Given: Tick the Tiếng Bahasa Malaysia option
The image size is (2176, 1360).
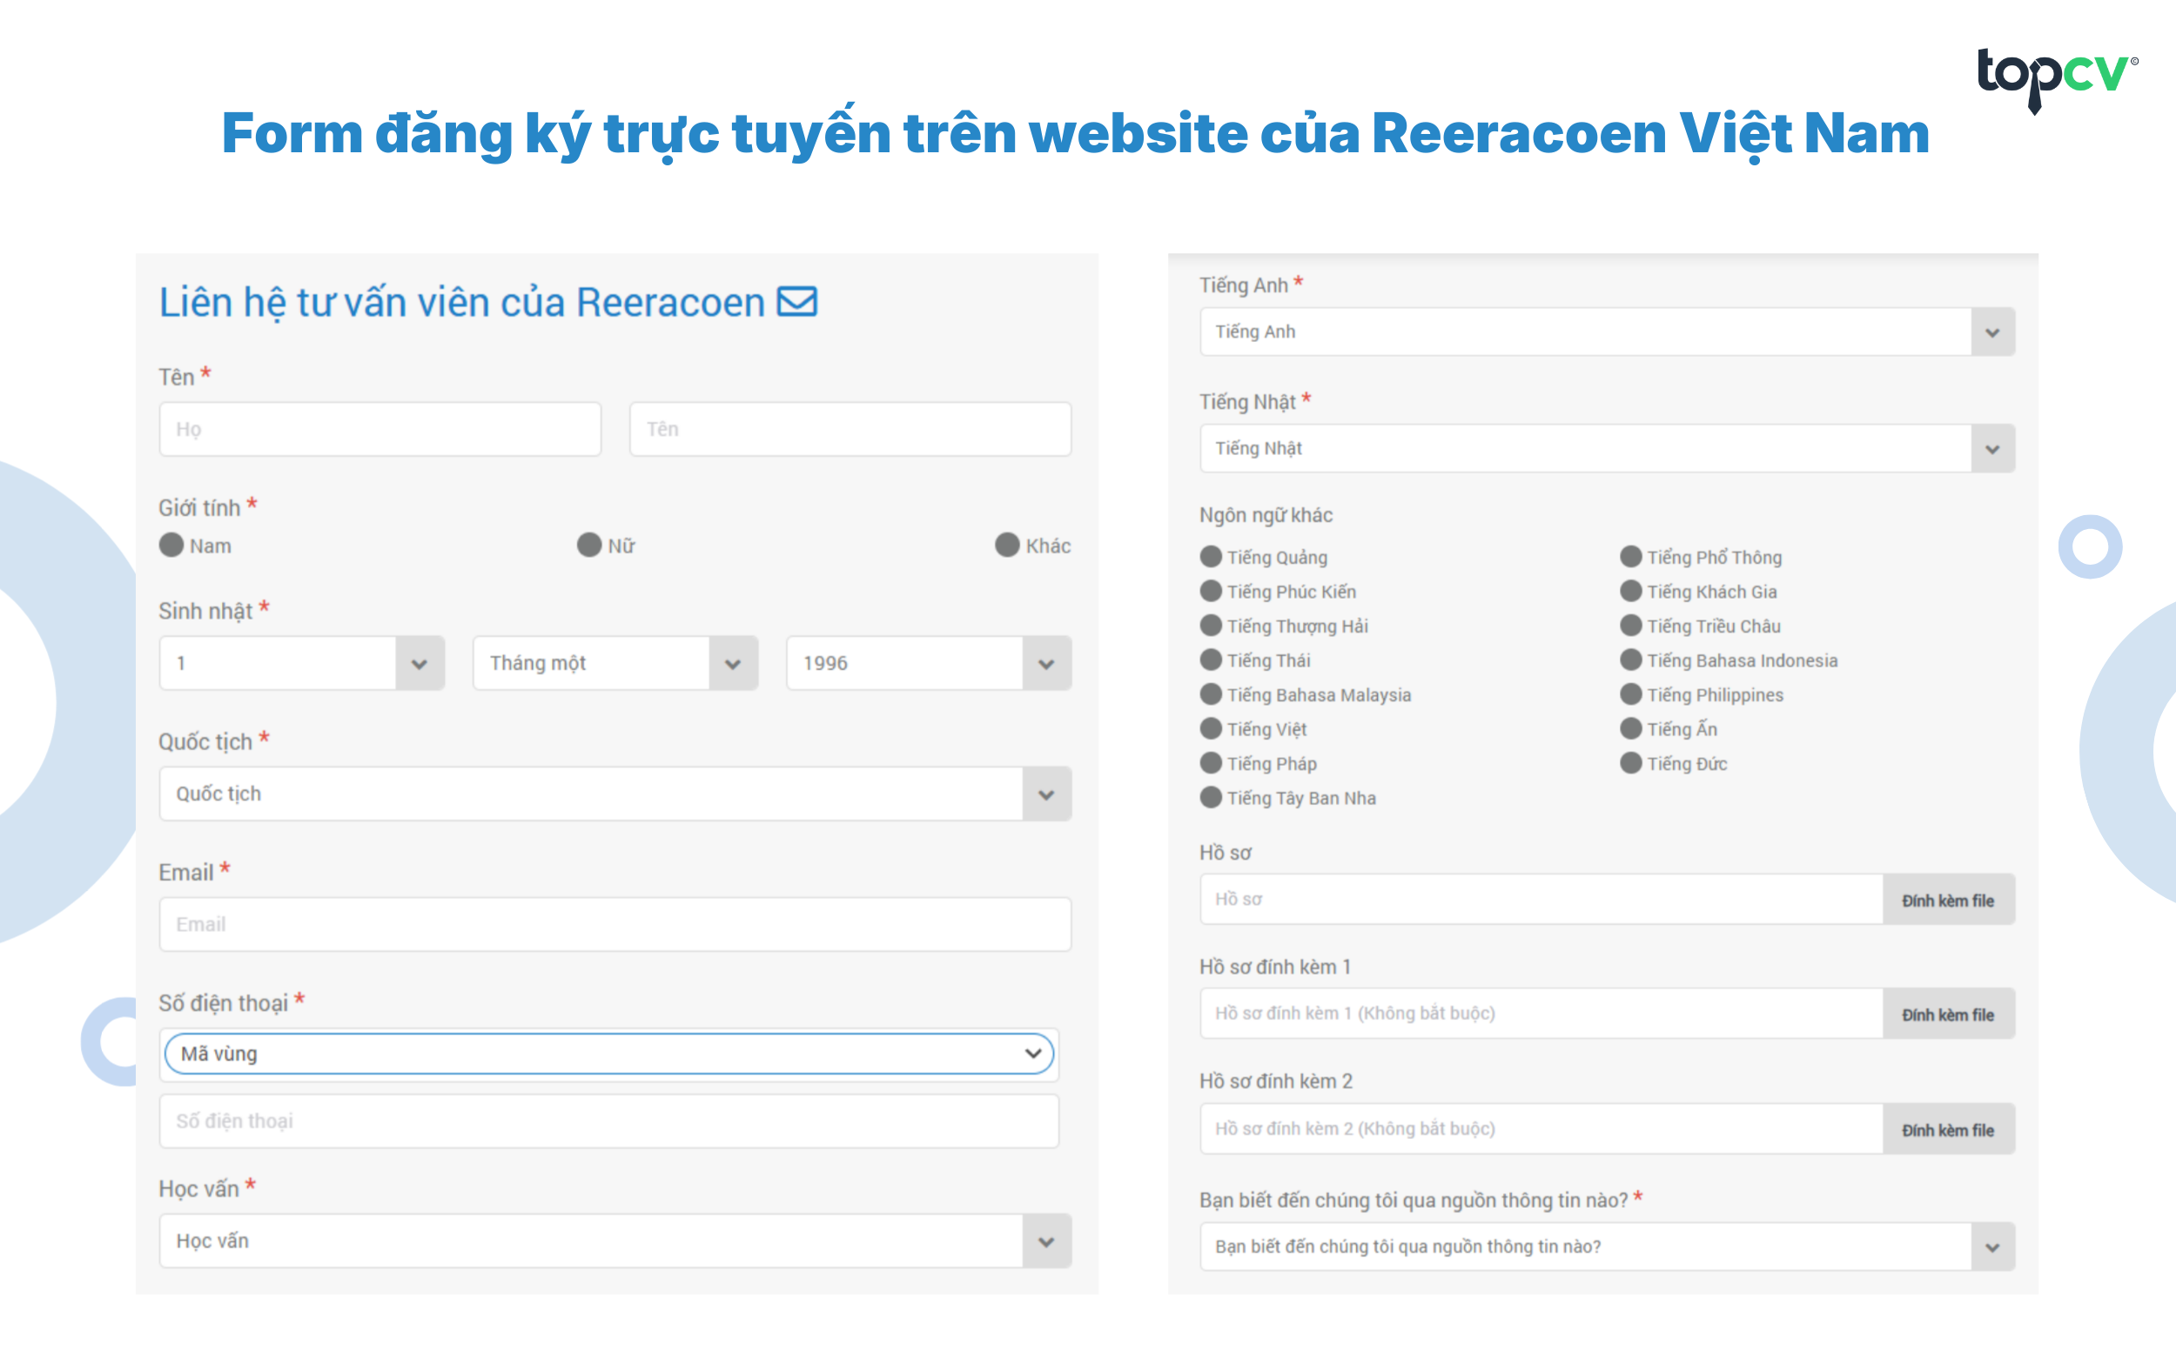Looking at the screenshot, I should (x=1211, y=694).
